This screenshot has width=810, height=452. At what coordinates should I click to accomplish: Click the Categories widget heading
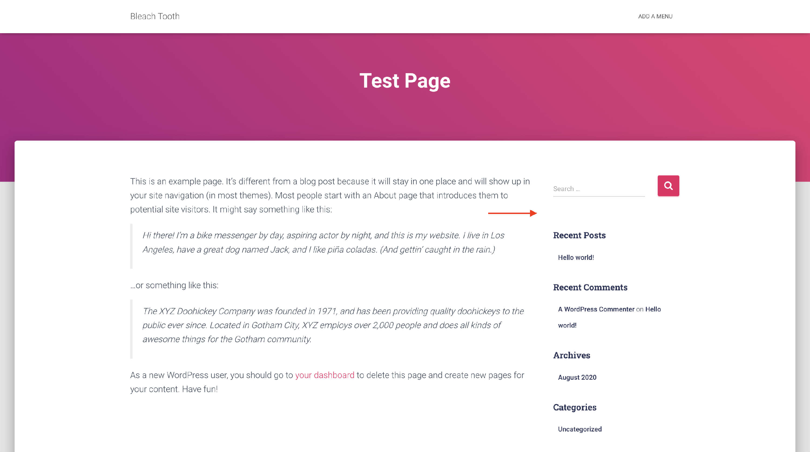point(575,407)
